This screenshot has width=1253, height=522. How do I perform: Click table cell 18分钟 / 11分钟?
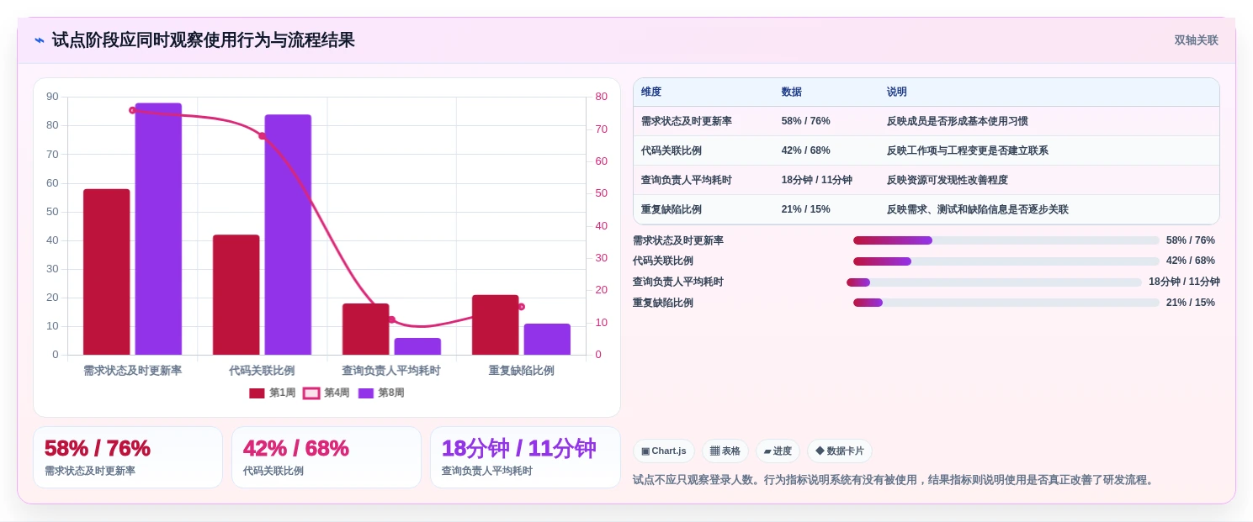coord(816,180)
